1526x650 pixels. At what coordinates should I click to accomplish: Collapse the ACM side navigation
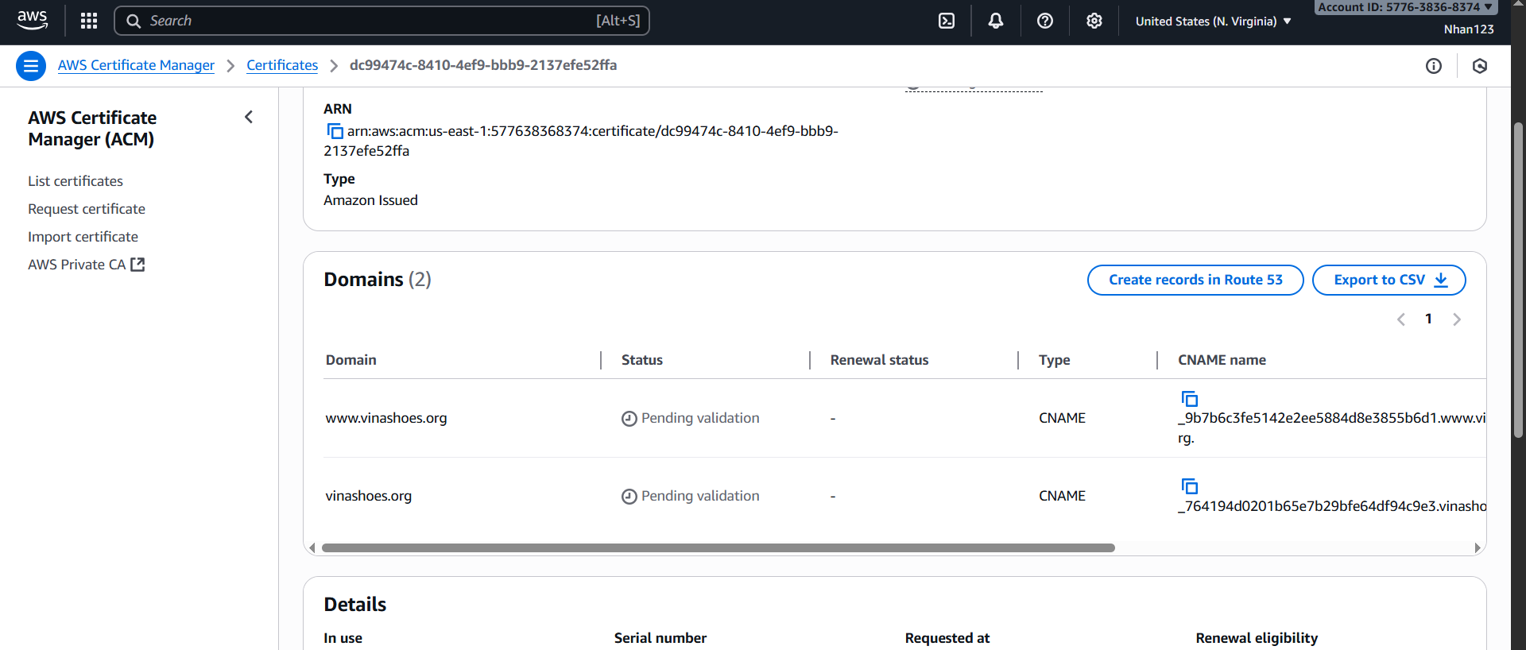[x=249, y=117]
